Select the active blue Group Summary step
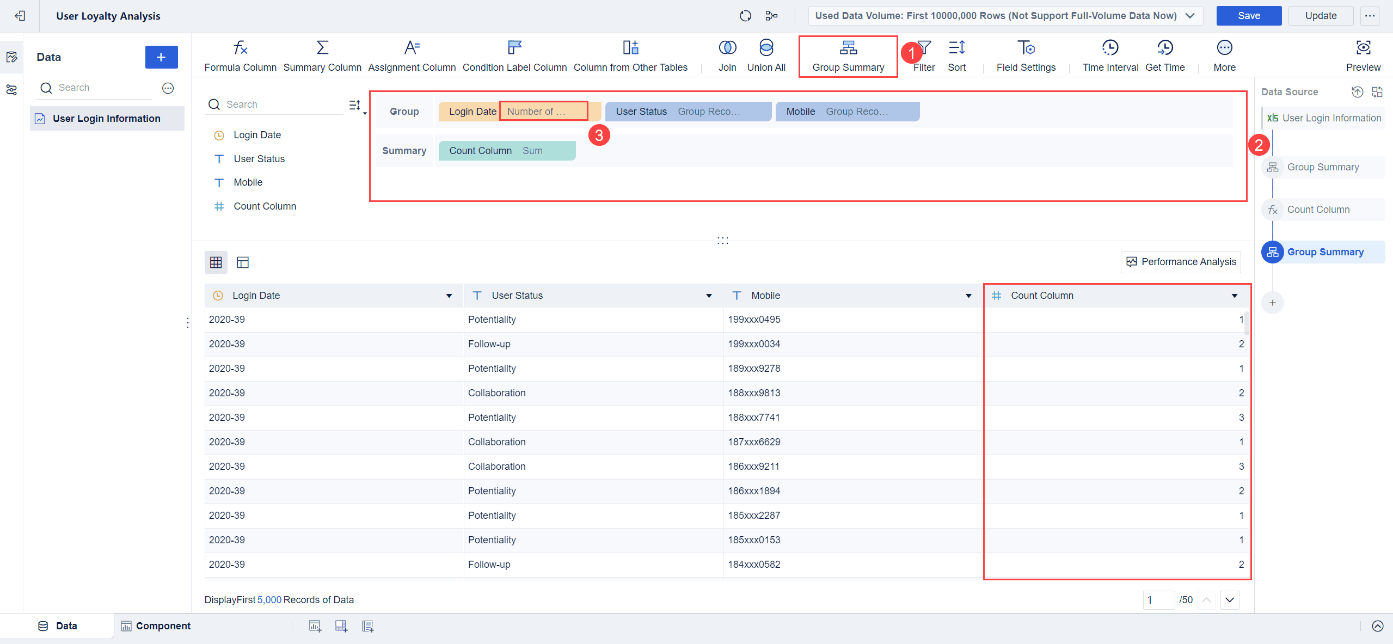The image size is (1393, 644). [1323, 252]
